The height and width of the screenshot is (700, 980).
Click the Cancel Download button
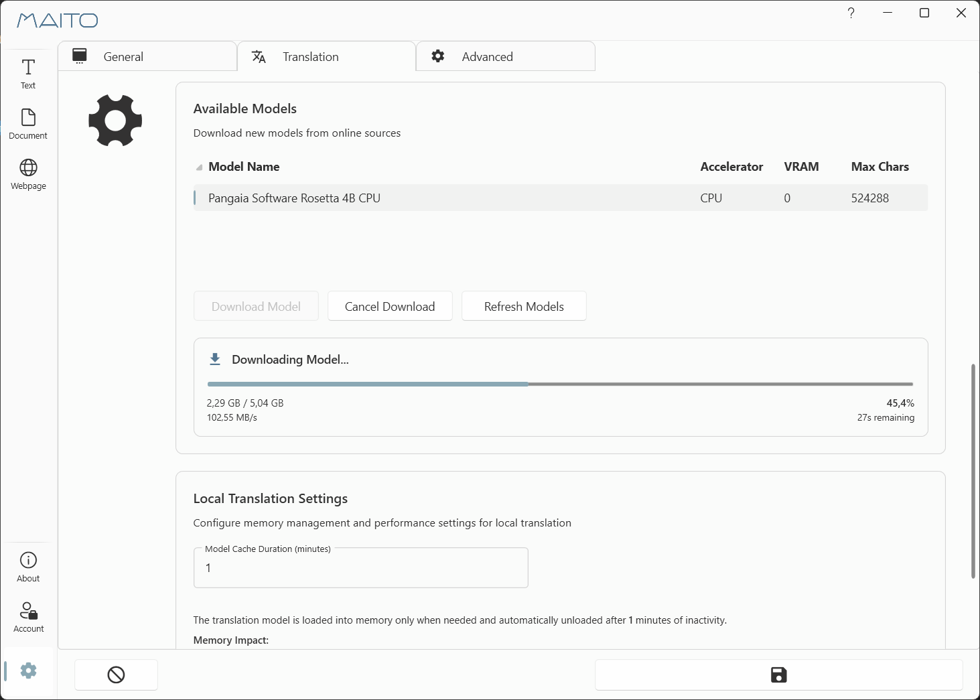coord(390,306)
